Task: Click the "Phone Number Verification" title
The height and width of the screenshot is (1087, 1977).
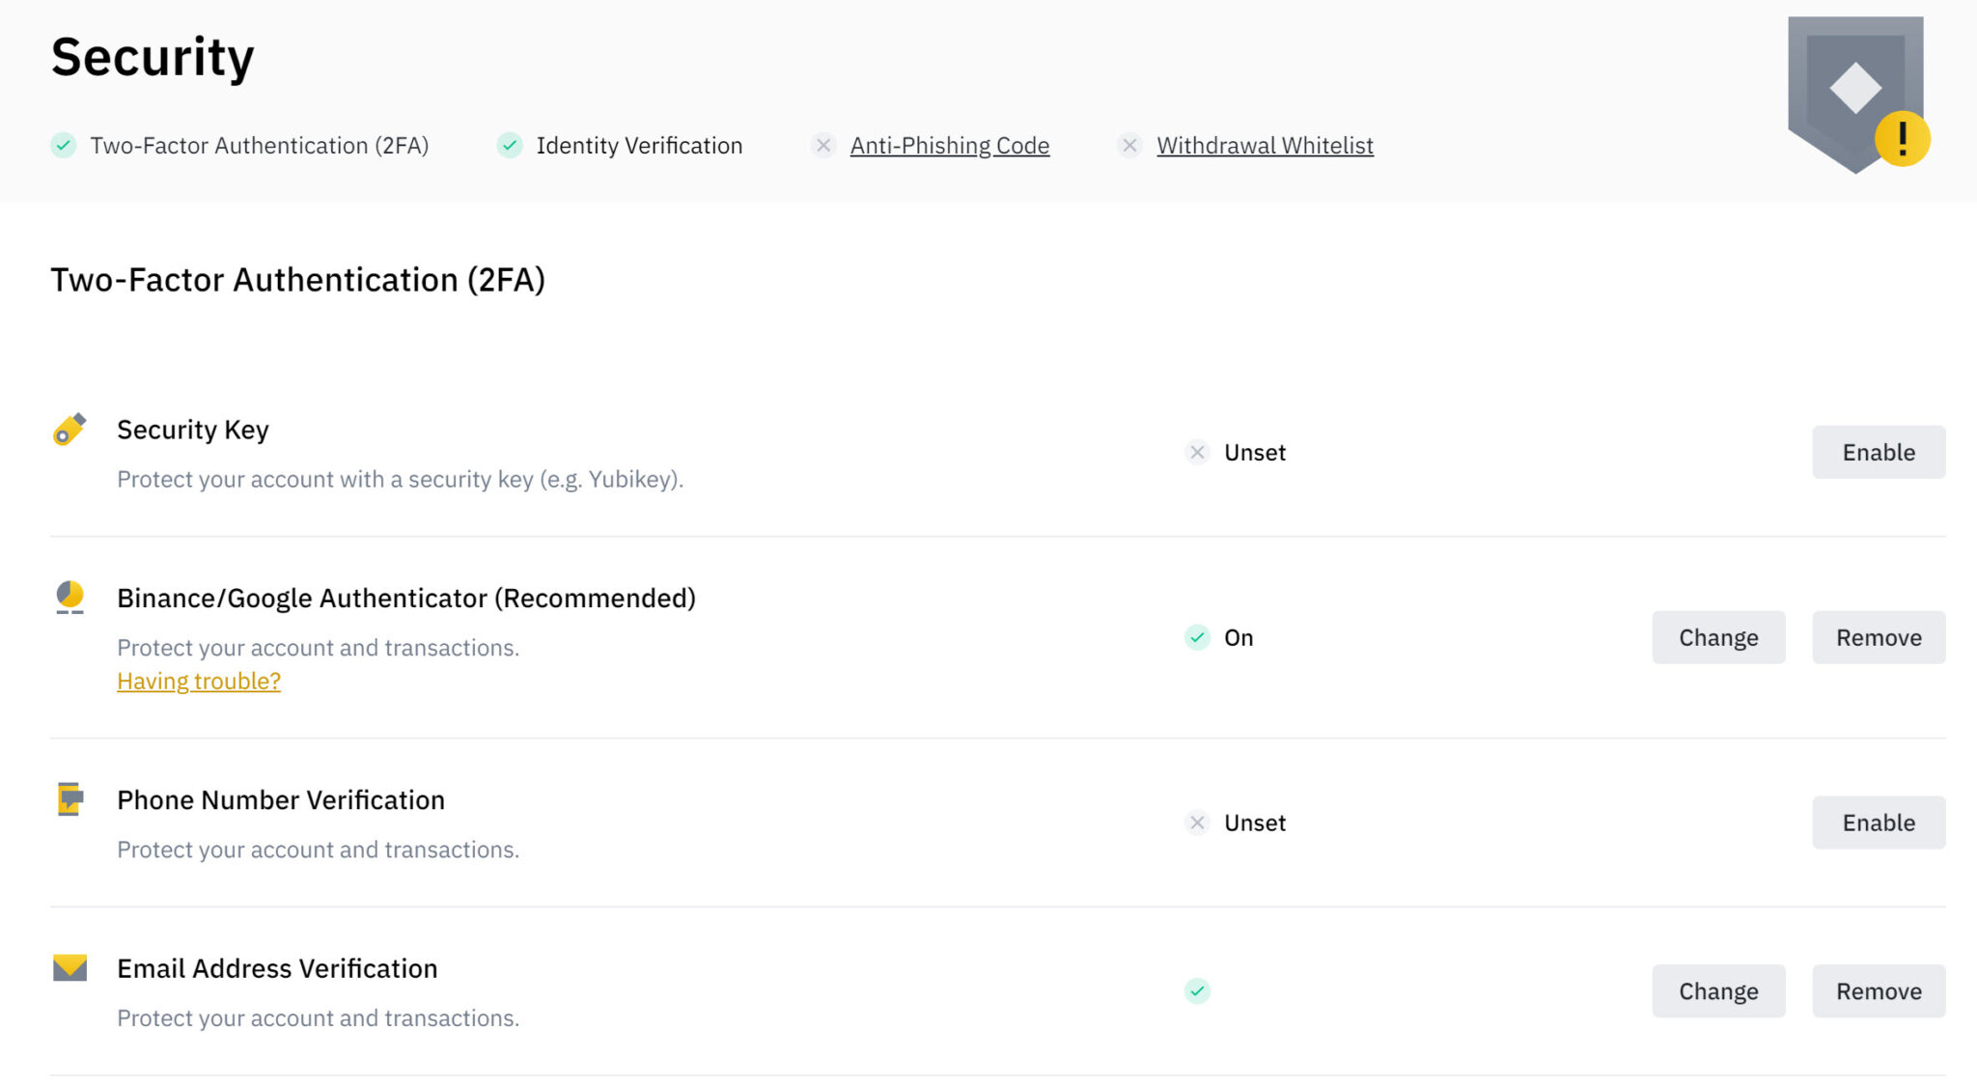Action: (281, 800)
